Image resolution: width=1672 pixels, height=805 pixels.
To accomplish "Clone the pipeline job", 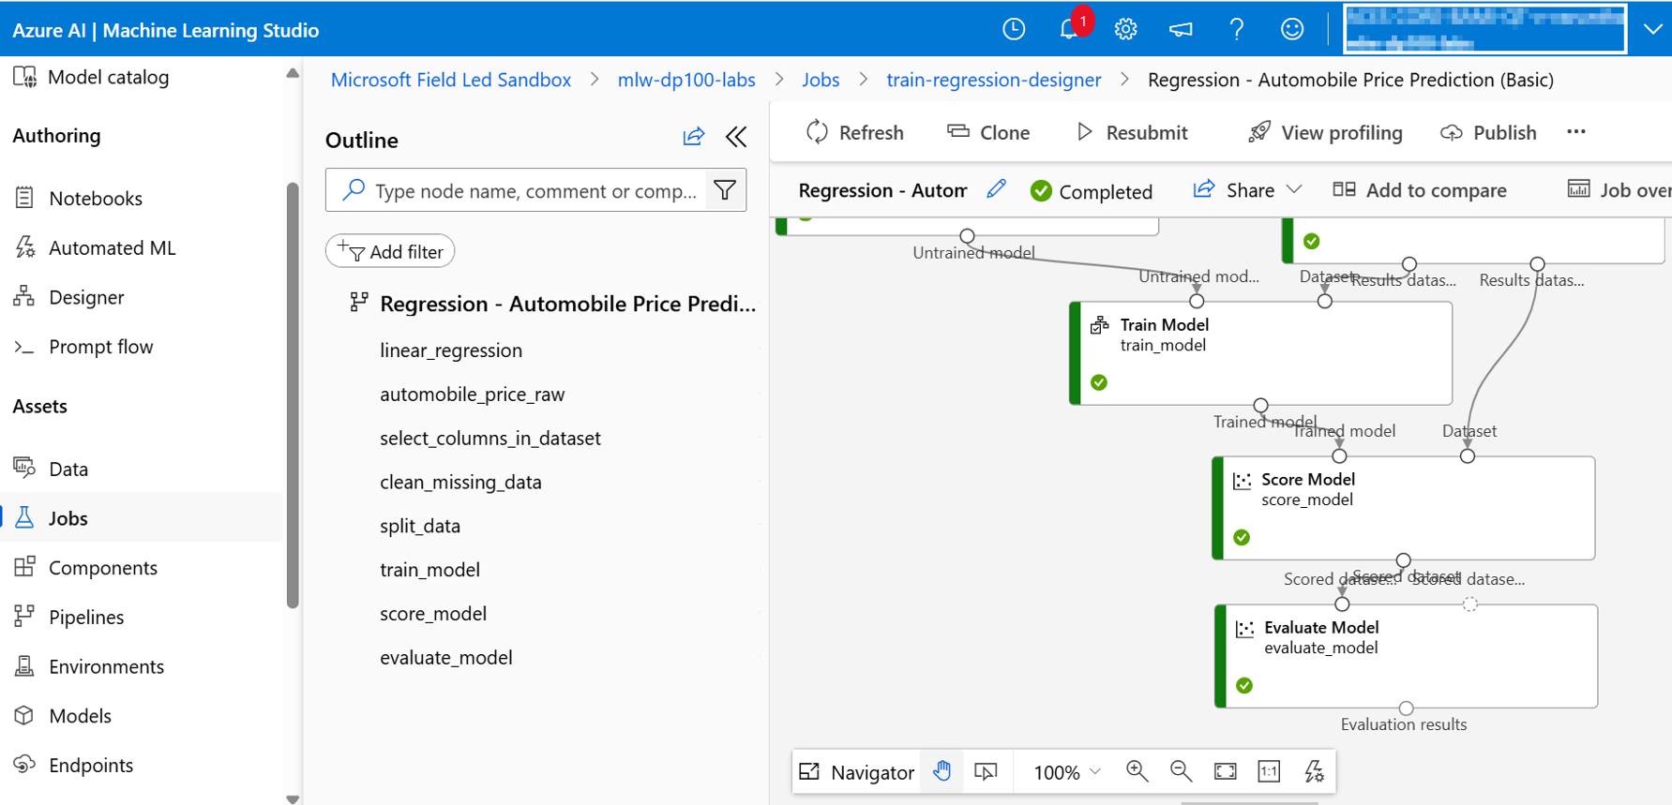I will click(x=988, y=132).
